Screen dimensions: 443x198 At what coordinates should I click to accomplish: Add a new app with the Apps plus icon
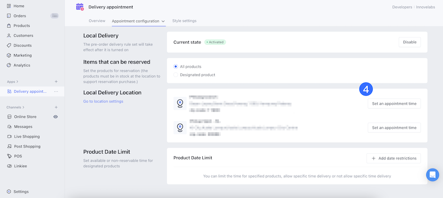click(56, 82)
